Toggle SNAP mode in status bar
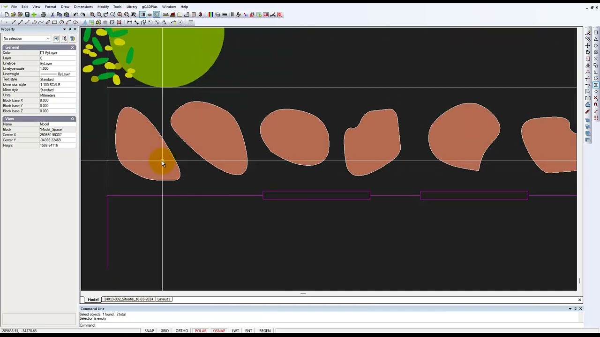Image resolution: width=600 pixels, height=337 pixels. [x=149, y=331]
